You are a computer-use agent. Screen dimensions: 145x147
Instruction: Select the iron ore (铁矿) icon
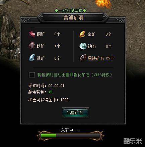tap(32, 46)
